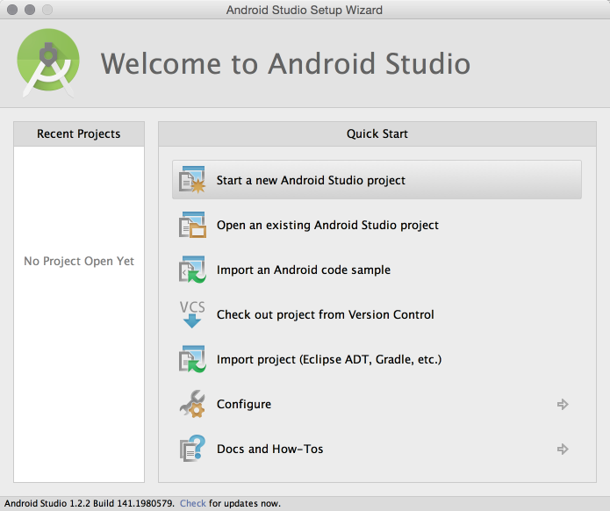Click the Android Studio logo
The width and height of the screenshot is (610, 511).
click(48, 62)
